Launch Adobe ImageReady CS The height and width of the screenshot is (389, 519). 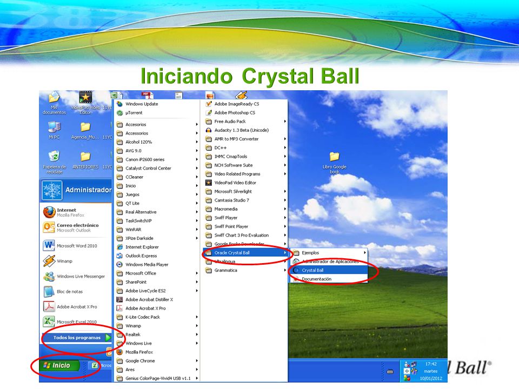245,104
